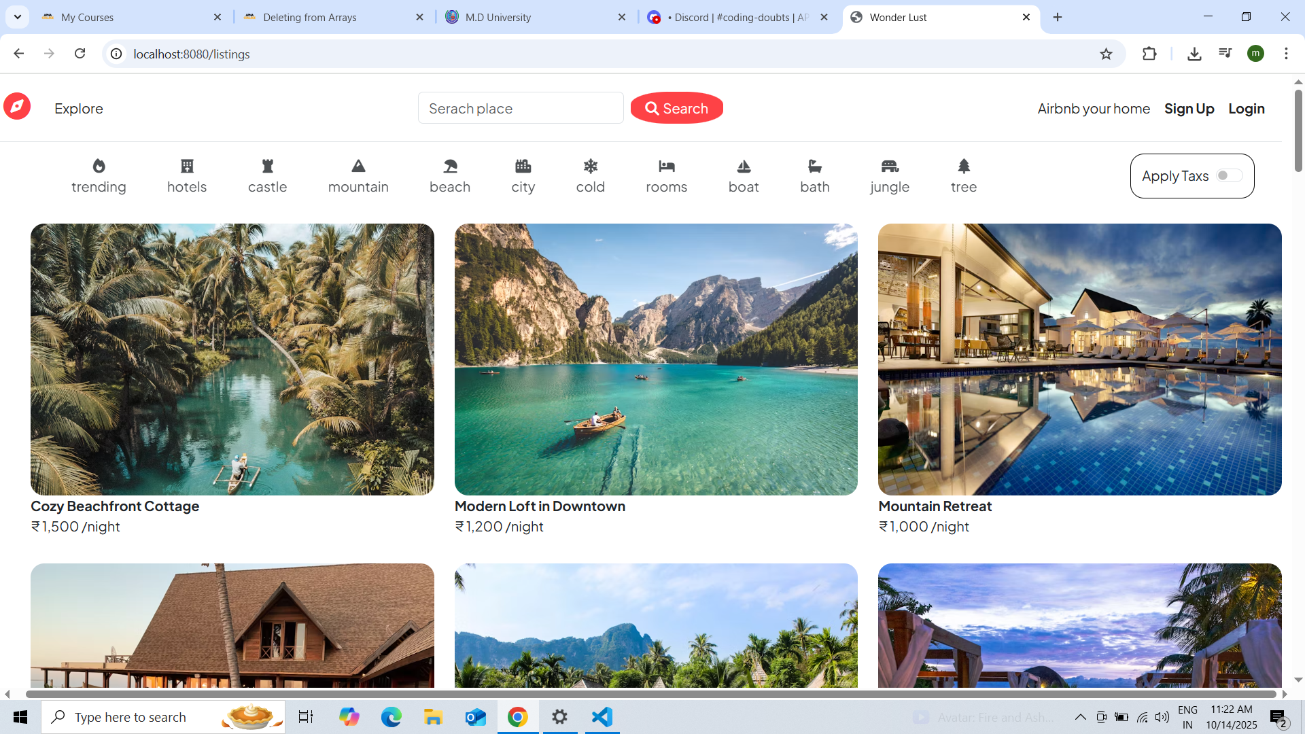Pick the boat filter icon

tap(744, 166)
